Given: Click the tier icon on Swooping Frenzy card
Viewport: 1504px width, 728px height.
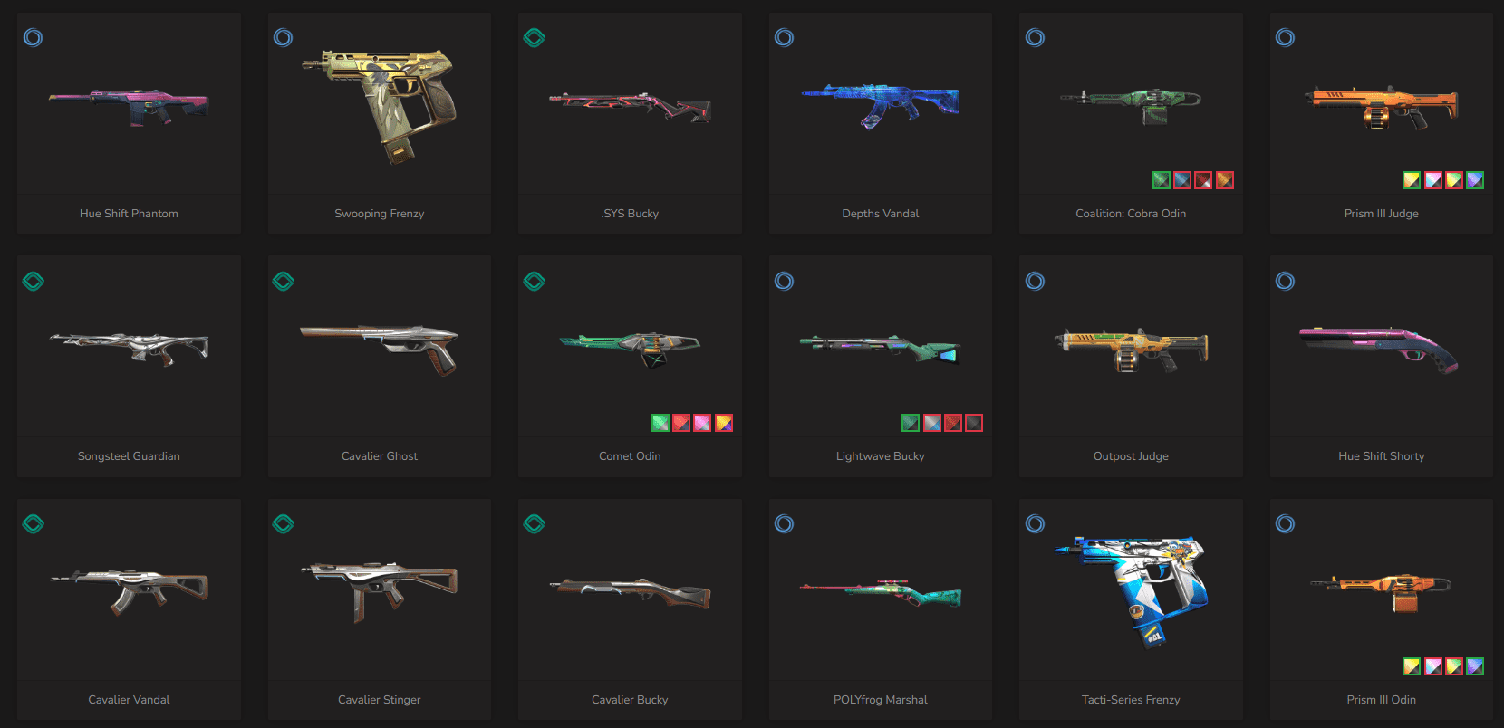Looking at the screenshot, I should pos(283,37).
